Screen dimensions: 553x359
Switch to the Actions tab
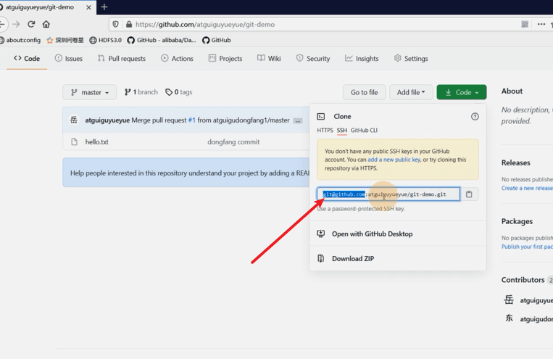pos(177,59)
